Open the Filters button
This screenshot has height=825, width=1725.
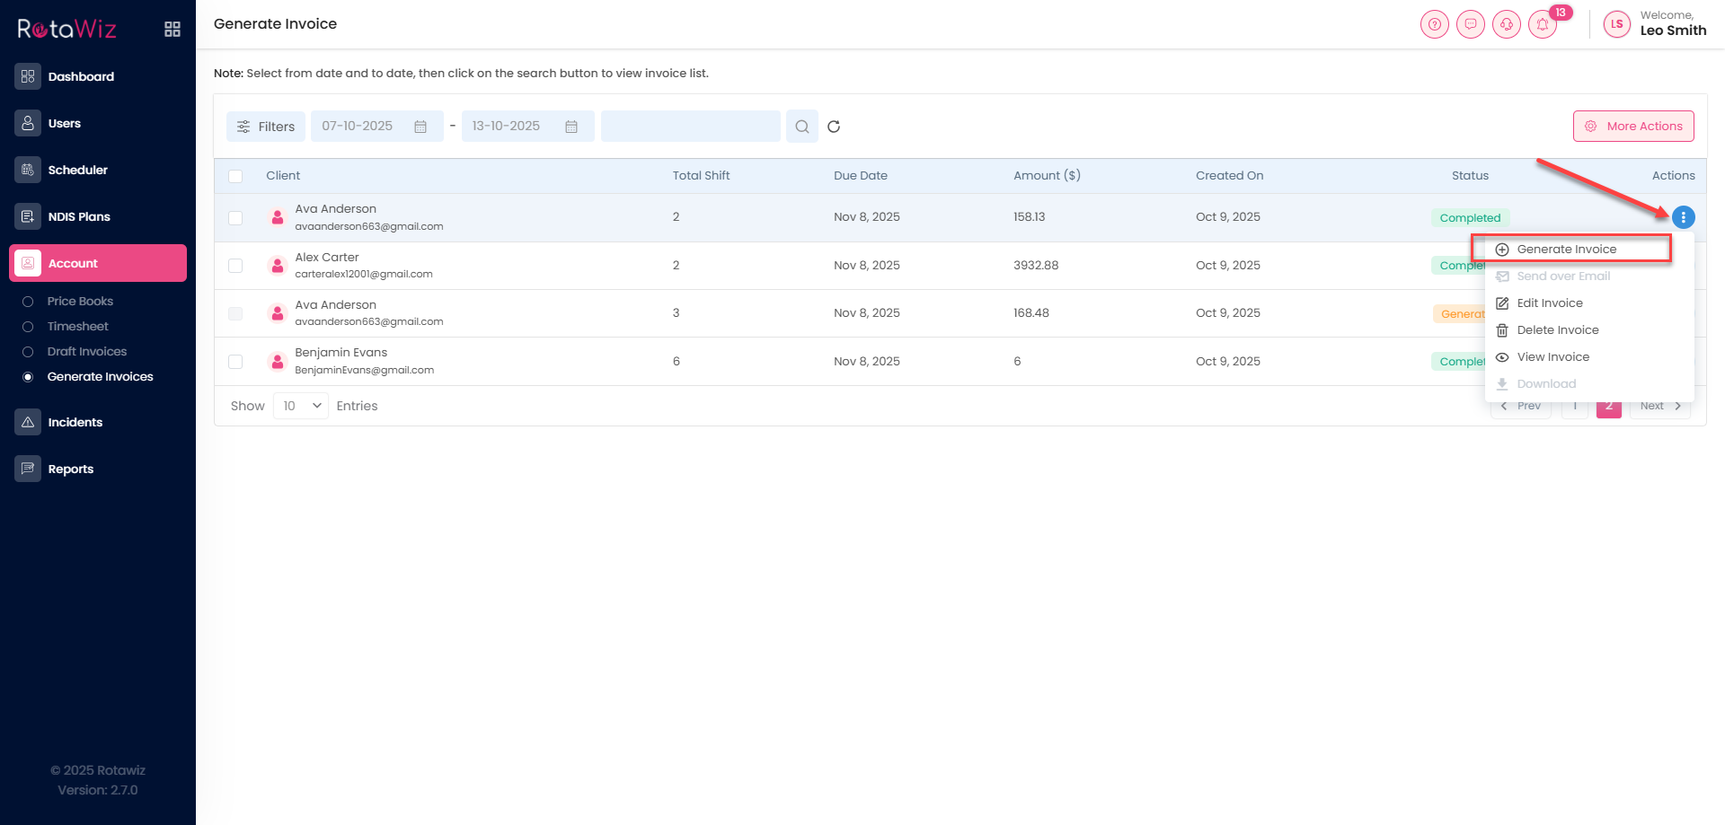pyautogui.click(x=266, y=127)
